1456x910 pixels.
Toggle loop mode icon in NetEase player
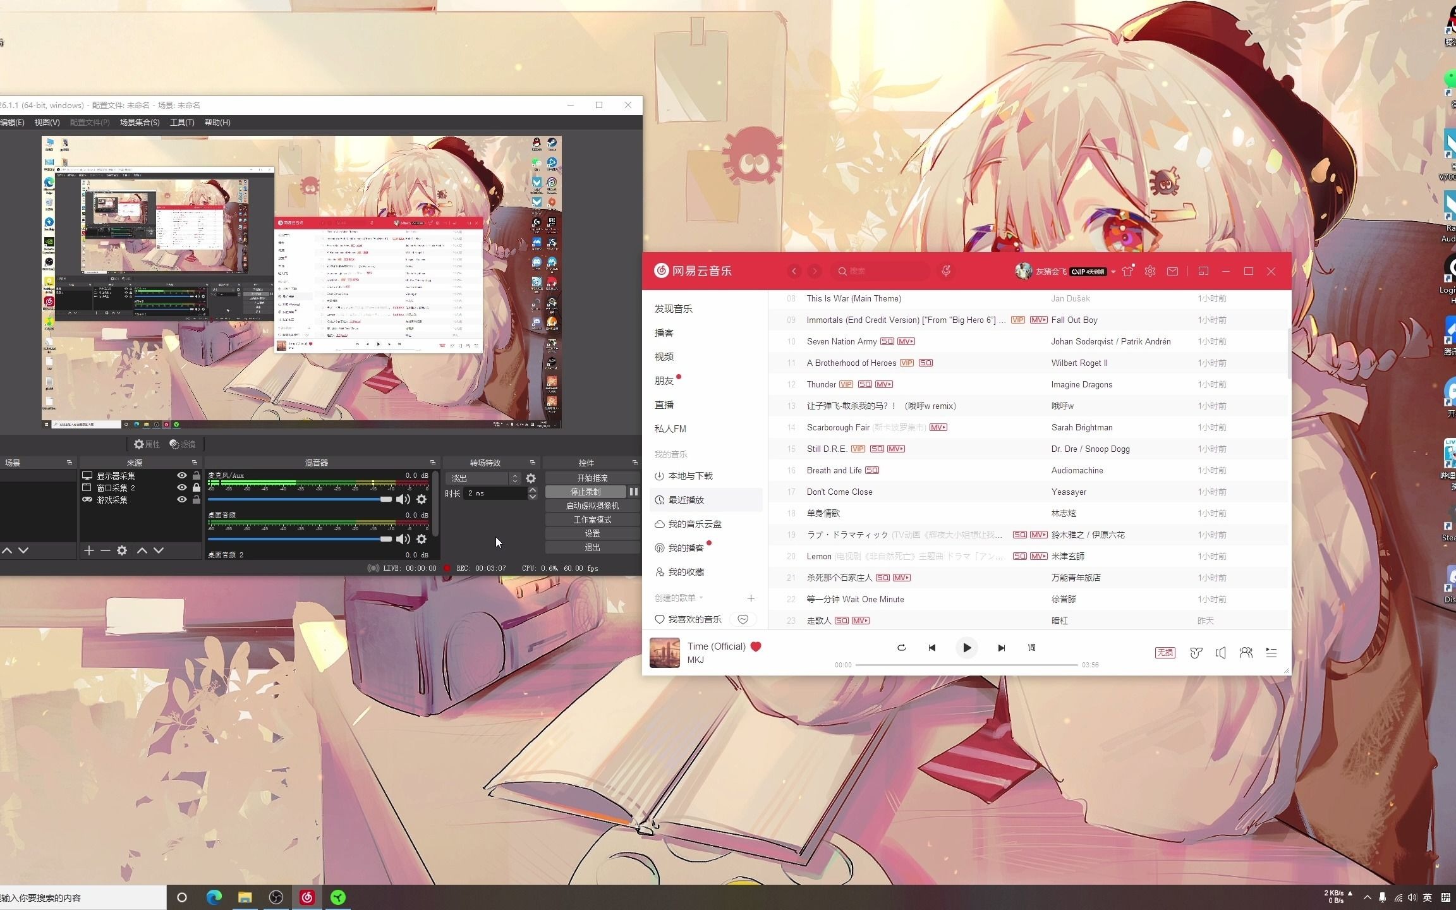[x=902, y=648]
